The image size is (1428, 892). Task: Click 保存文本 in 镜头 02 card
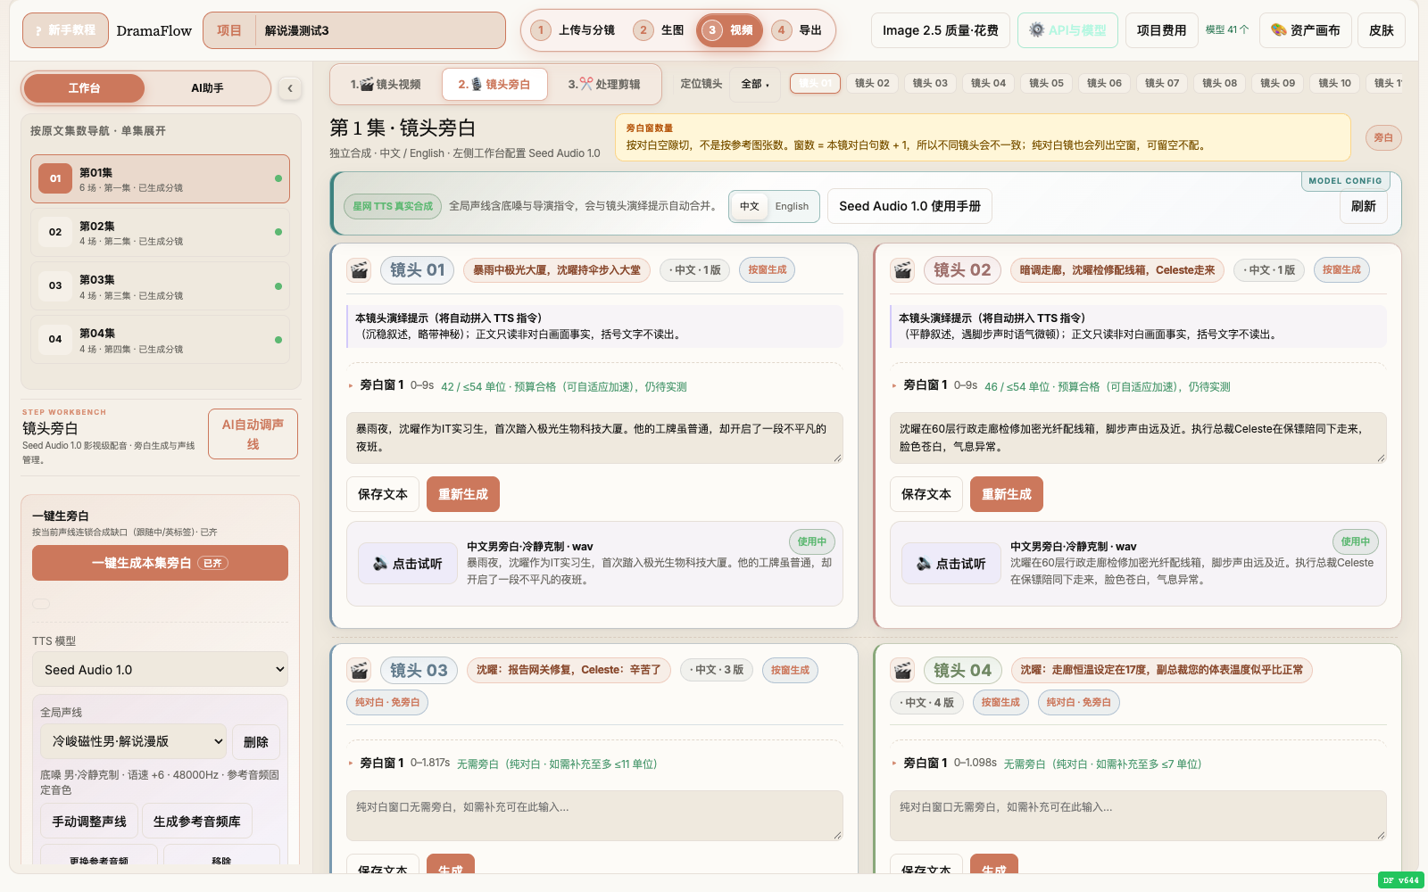pyautogui.click(x=926, y=494)
